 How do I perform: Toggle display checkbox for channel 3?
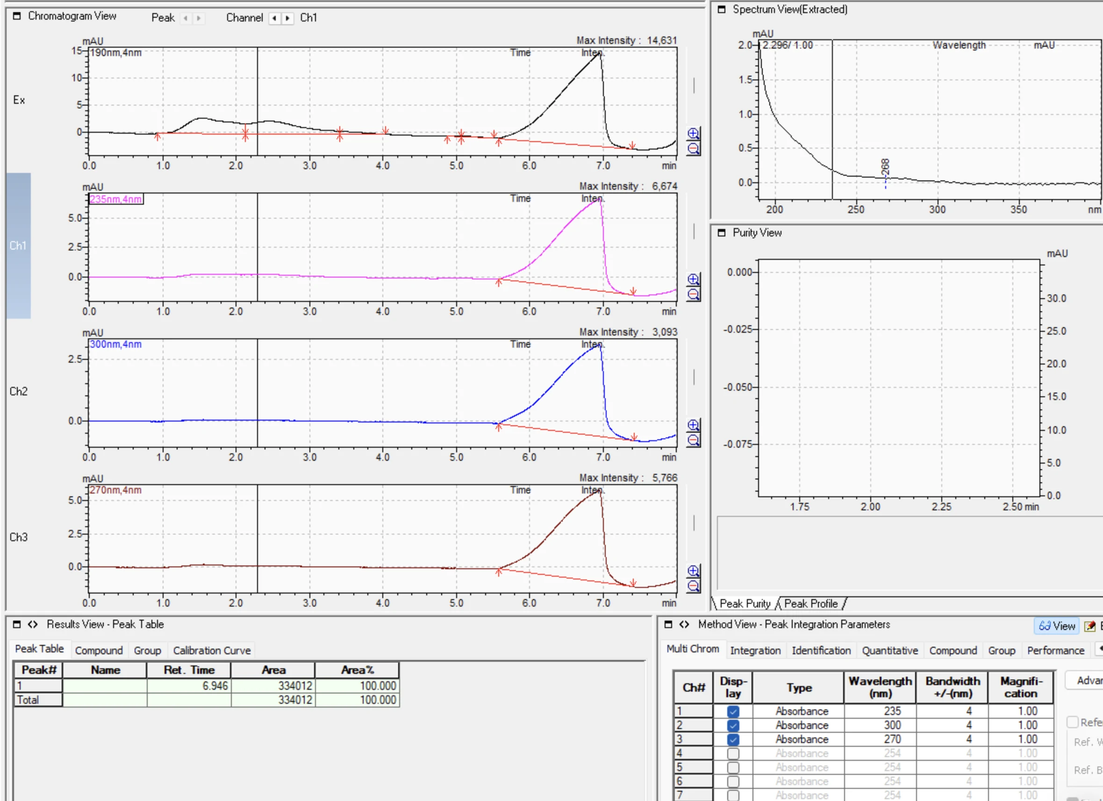coord(733,740)
